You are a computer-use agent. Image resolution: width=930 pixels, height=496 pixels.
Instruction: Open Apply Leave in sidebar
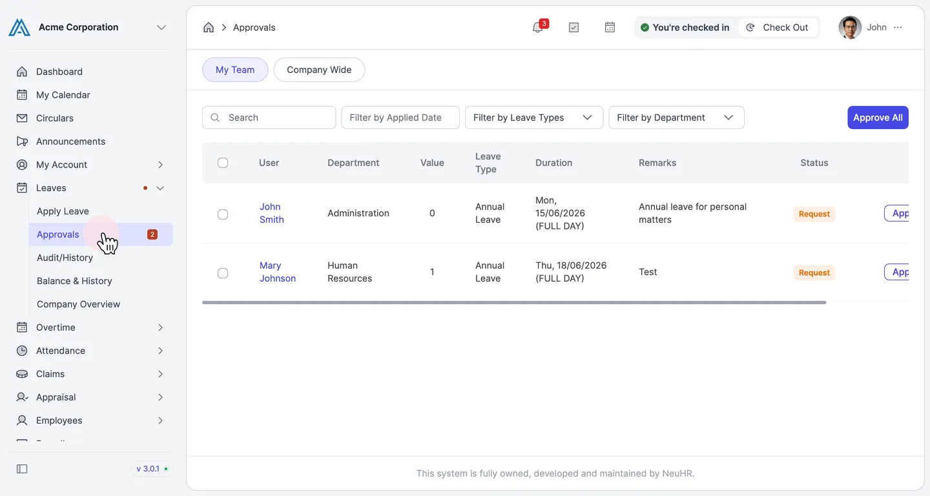pos(63,211)
